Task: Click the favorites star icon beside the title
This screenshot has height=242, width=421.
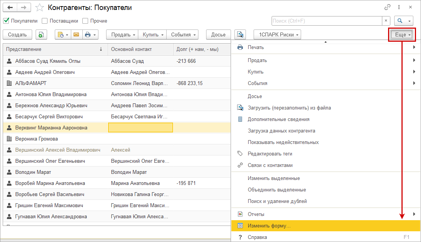Action: (x=39, y=8)
